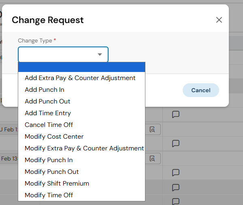Viewport: 243px width, 205px height.
Task: Open the comment bubble between the search icons
Action: click(x=176, y=144)
